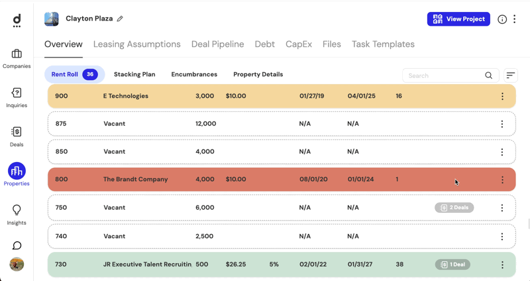The image size is (530, 281).
Task: Open the user profile avatar
Action: pos(17,264)
